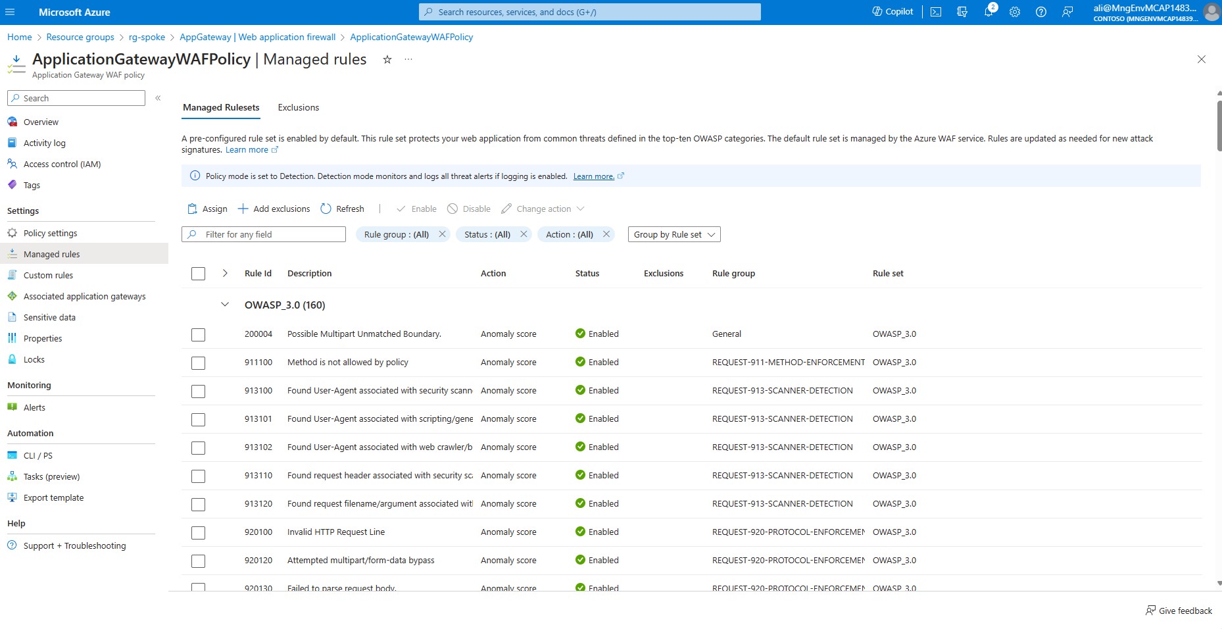Open the help question mark icon
Viewport: 1222px width, 629px height.
pyautogui.click(x=1041, y=12)
